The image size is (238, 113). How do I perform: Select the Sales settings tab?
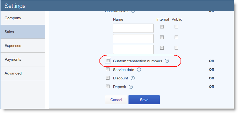click(x=22, y=32)
